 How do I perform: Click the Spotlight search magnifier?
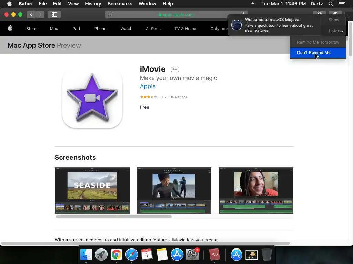(331, 4)
